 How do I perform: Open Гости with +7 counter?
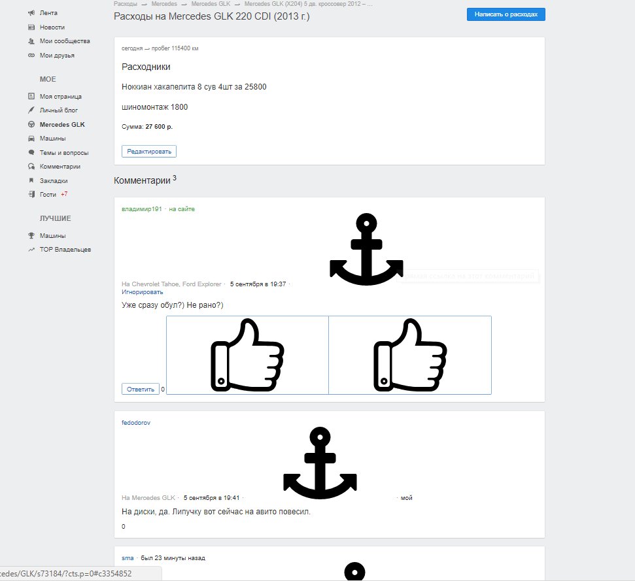(x=48, y=195)
